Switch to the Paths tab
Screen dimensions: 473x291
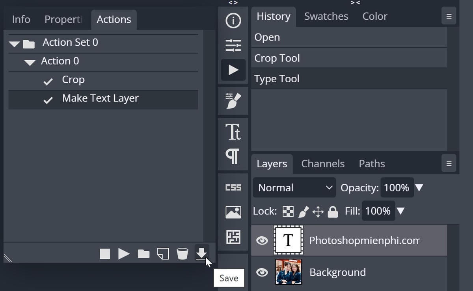pyautogui.click(x=372, y=164)
